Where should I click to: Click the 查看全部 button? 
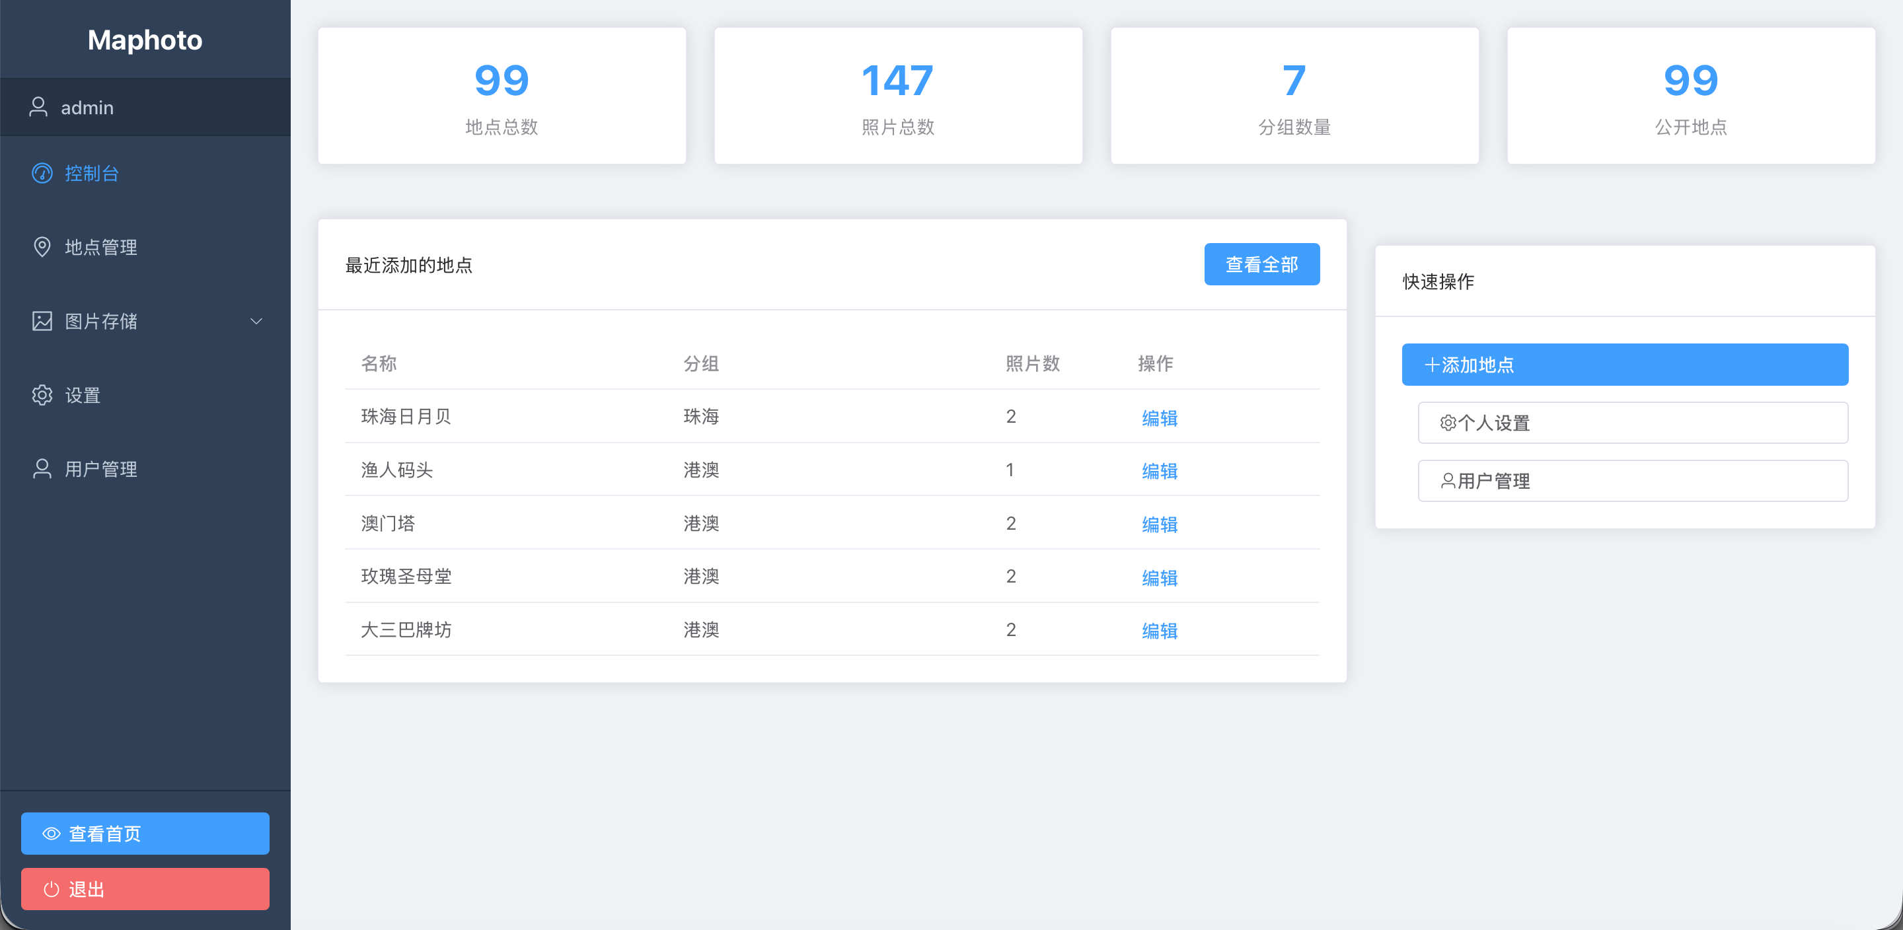[1261, 264]
